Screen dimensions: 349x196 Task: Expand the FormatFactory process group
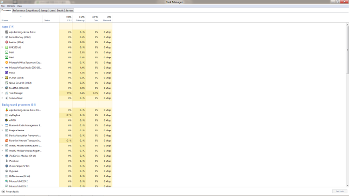click(2, 37)
